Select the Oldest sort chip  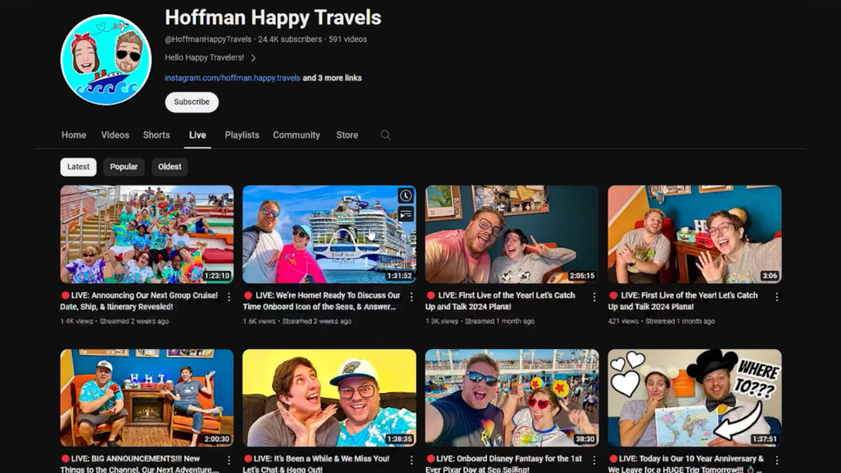tap(169, 167)
